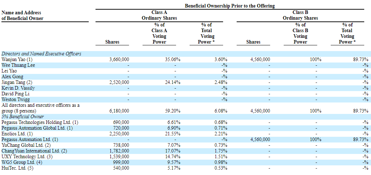Click the '9.57%' voting power cell
The height and width of the screenshot is (175, 371).
click(174, 162)
